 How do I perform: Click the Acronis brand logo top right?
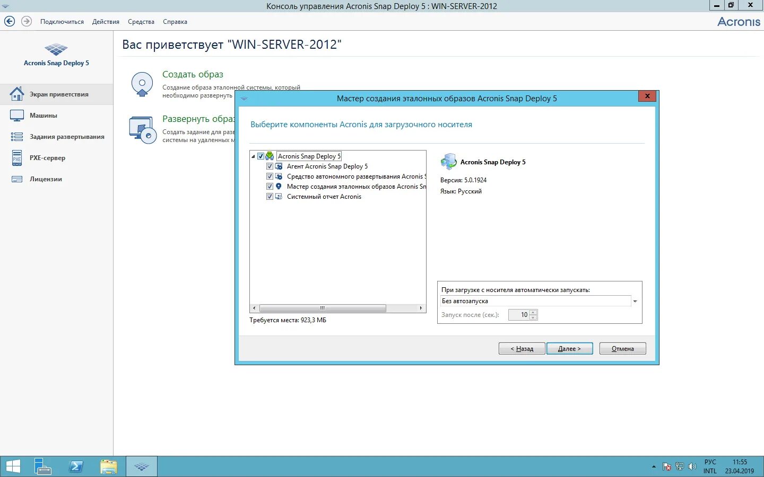[x=739, y=22]
